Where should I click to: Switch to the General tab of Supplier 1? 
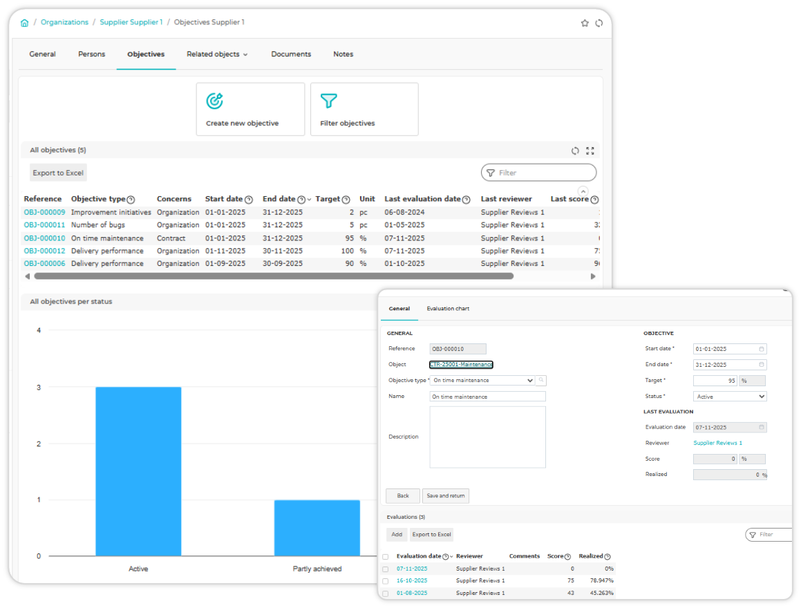tap(42, 54)
